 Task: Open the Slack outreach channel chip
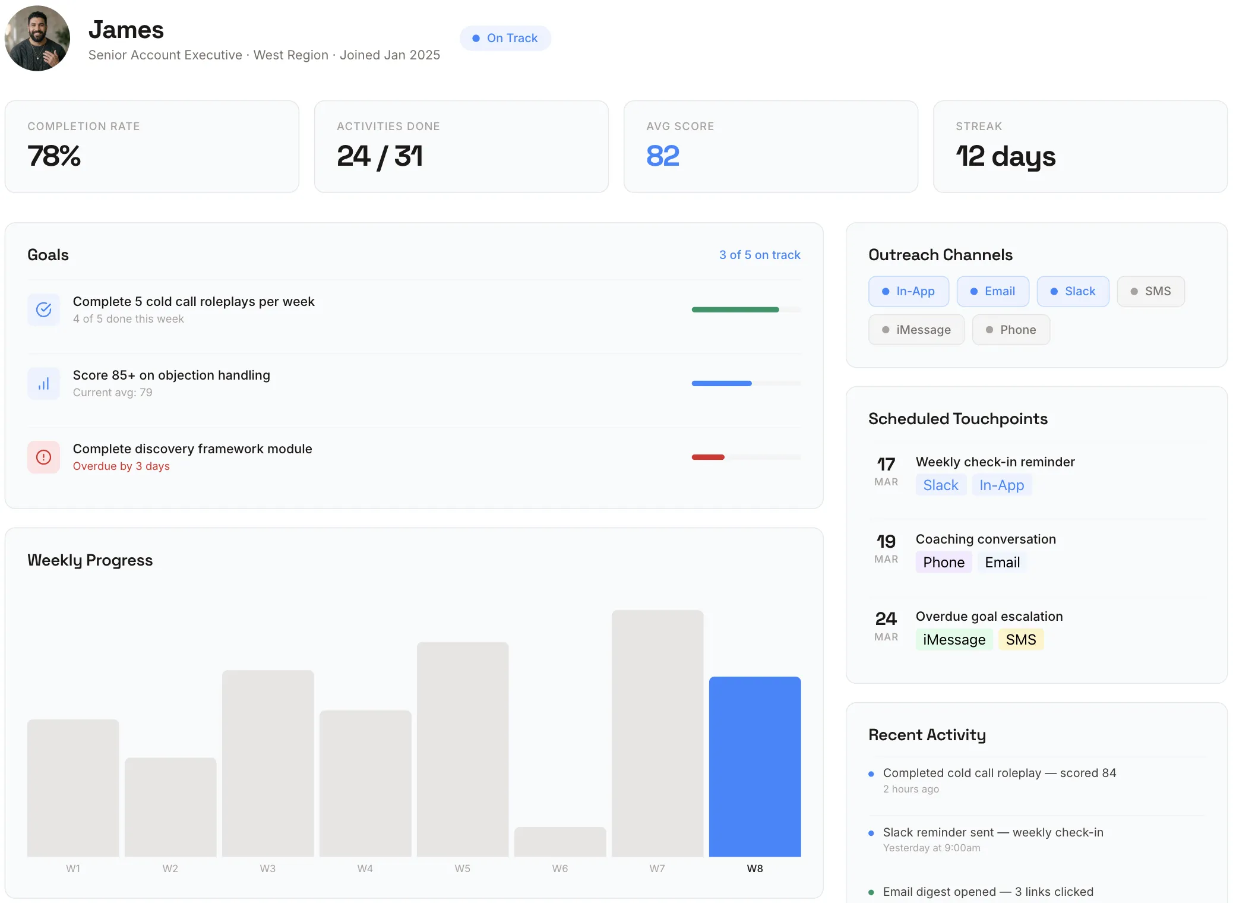coord(1073,291)
